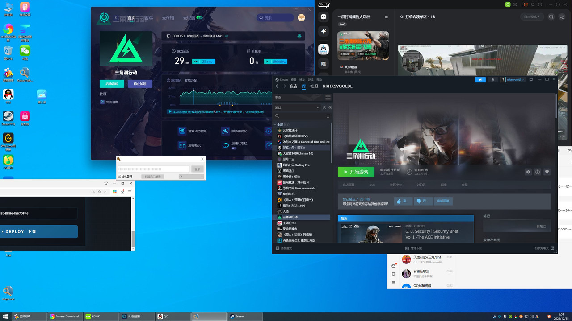Viewport: 572px width, 321px height.
Task: Toggle 加速状态栏 switch in UU accelerator
Action: [234, 148]
